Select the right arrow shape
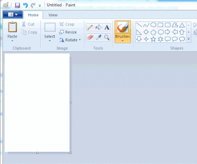The image size is (197, 164). 167,32
